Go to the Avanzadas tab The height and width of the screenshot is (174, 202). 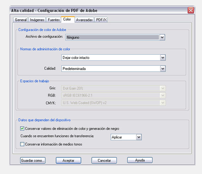tap(84, 20)
